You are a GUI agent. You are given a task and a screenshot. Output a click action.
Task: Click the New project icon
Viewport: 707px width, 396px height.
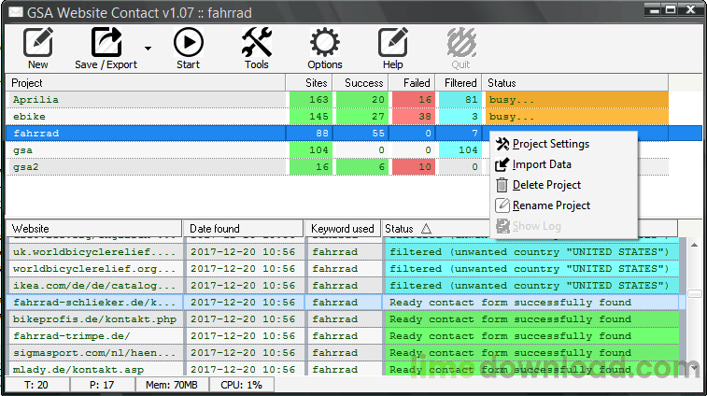tap(38, 43)
